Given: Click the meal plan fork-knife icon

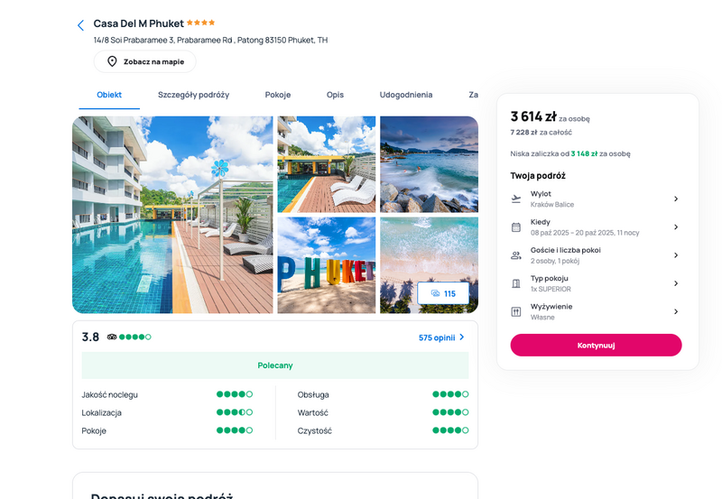Looking at the screenshot, I should (x=516, y=311).
